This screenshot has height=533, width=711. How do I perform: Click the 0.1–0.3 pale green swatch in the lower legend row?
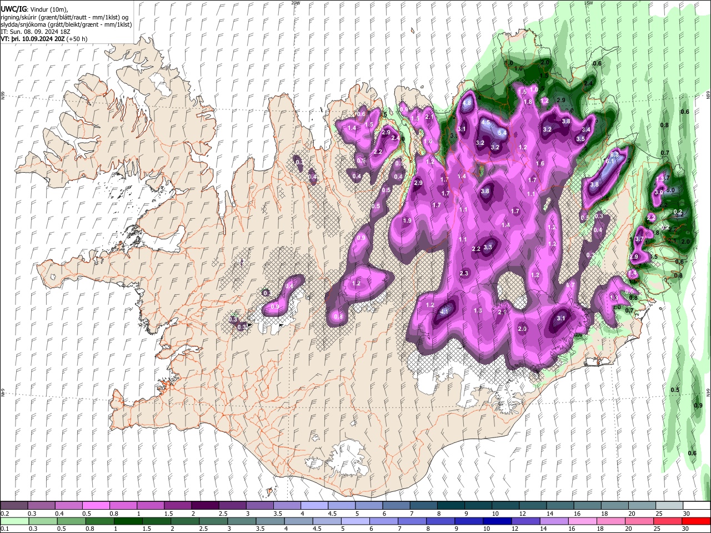(x=14, y=521)
